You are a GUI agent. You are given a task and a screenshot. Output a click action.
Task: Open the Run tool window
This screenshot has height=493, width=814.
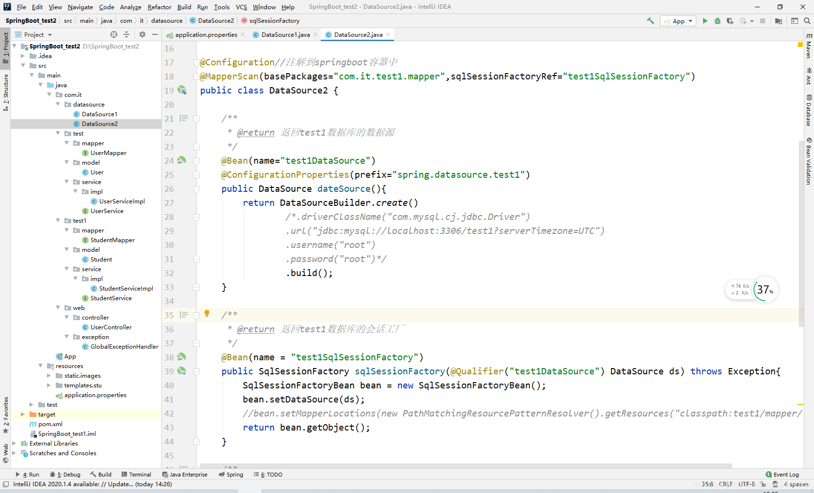28,475
